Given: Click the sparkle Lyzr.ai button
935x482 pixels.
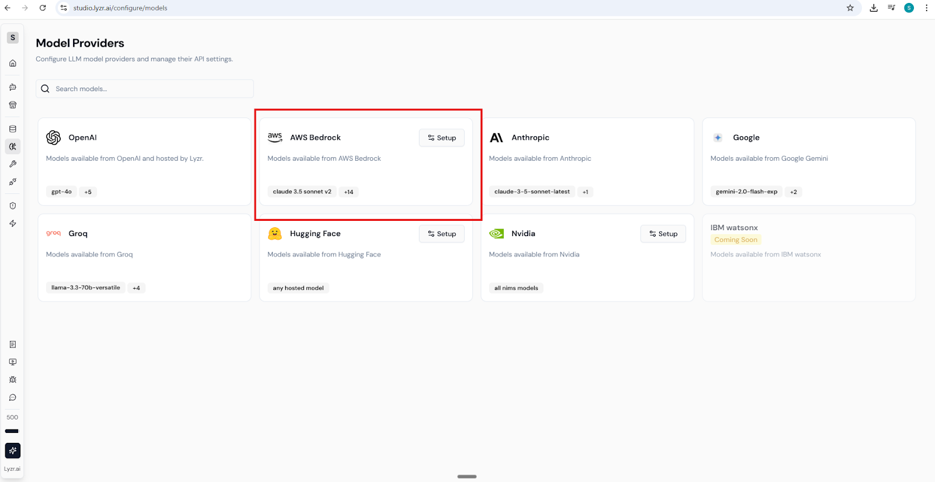Looking at the screenshot, I should point(13,450).
